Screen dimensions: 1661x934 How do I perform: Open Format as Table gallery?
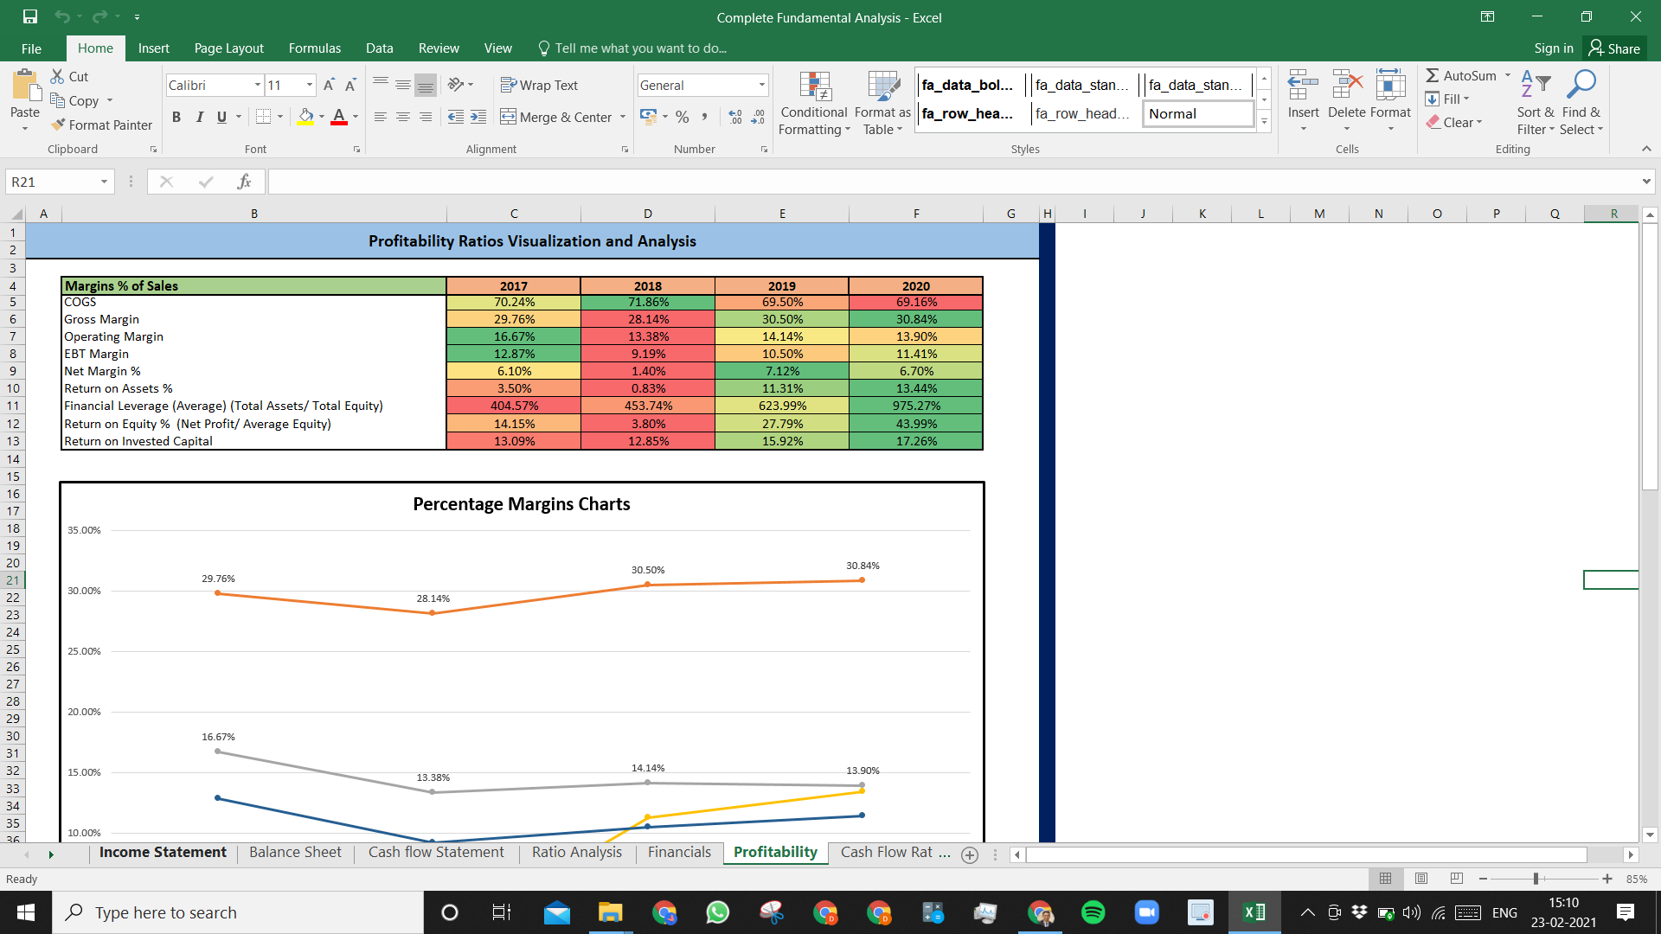882,103
